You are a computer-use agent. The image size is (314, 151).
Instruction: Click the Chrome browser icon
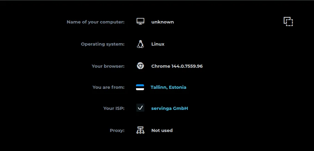tap(140, 66)
